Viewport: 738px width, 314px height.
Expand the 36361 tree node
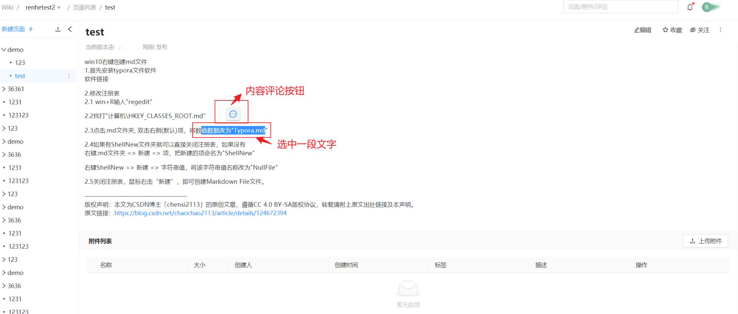click(x=4, y=89)
